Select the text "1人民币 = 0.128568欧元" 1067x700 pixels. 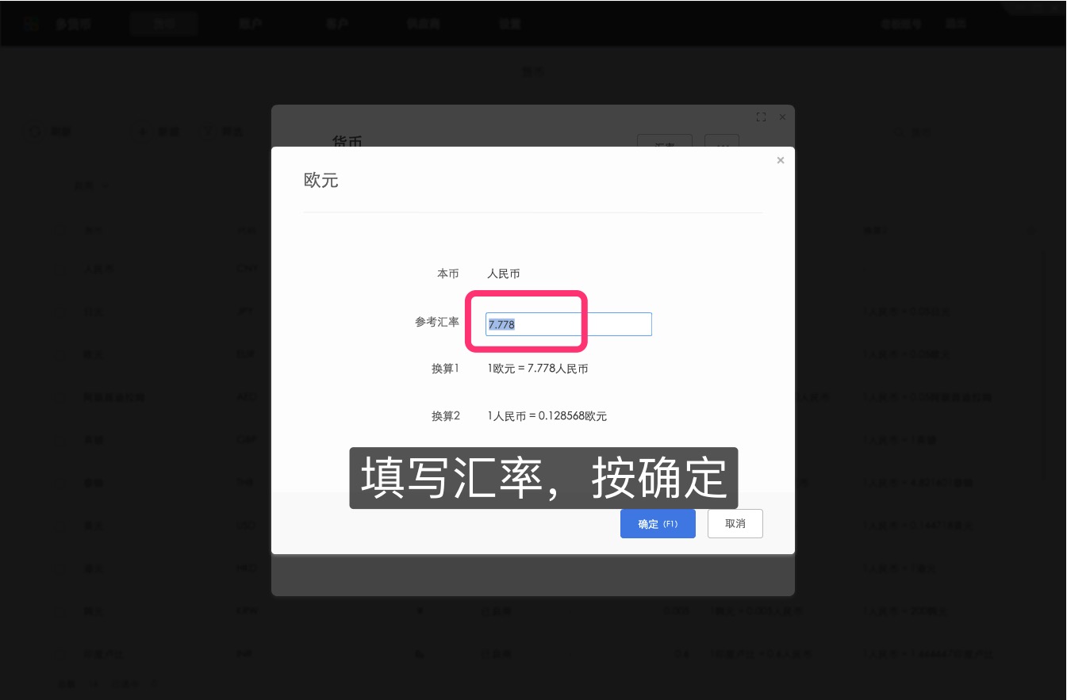coord(547,416)
